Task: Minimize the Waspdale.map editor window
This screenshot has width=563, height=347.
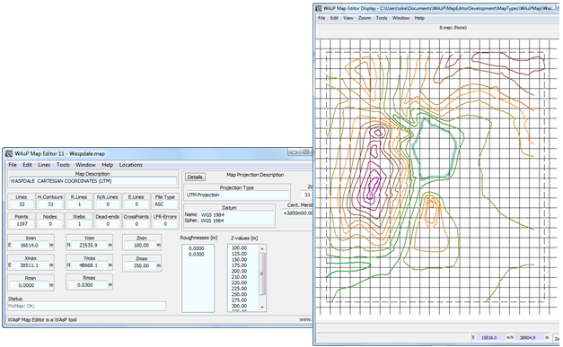Action: tap(294, 152)
